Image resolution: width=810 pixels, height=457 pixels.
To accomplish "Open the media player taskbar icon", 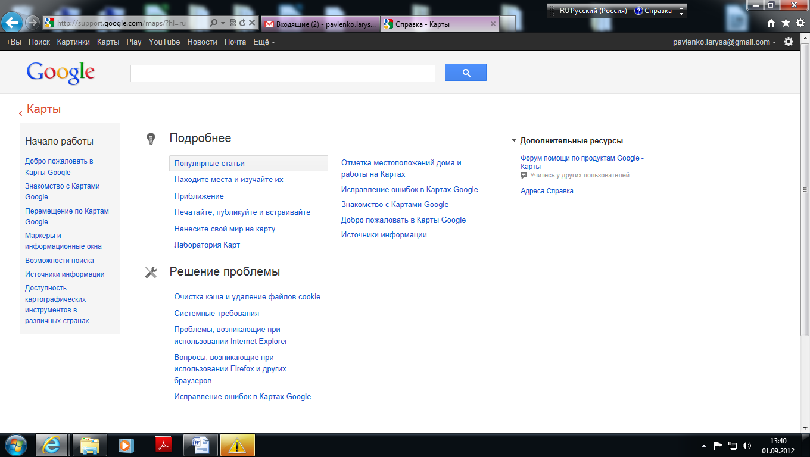I will (126, 445).
